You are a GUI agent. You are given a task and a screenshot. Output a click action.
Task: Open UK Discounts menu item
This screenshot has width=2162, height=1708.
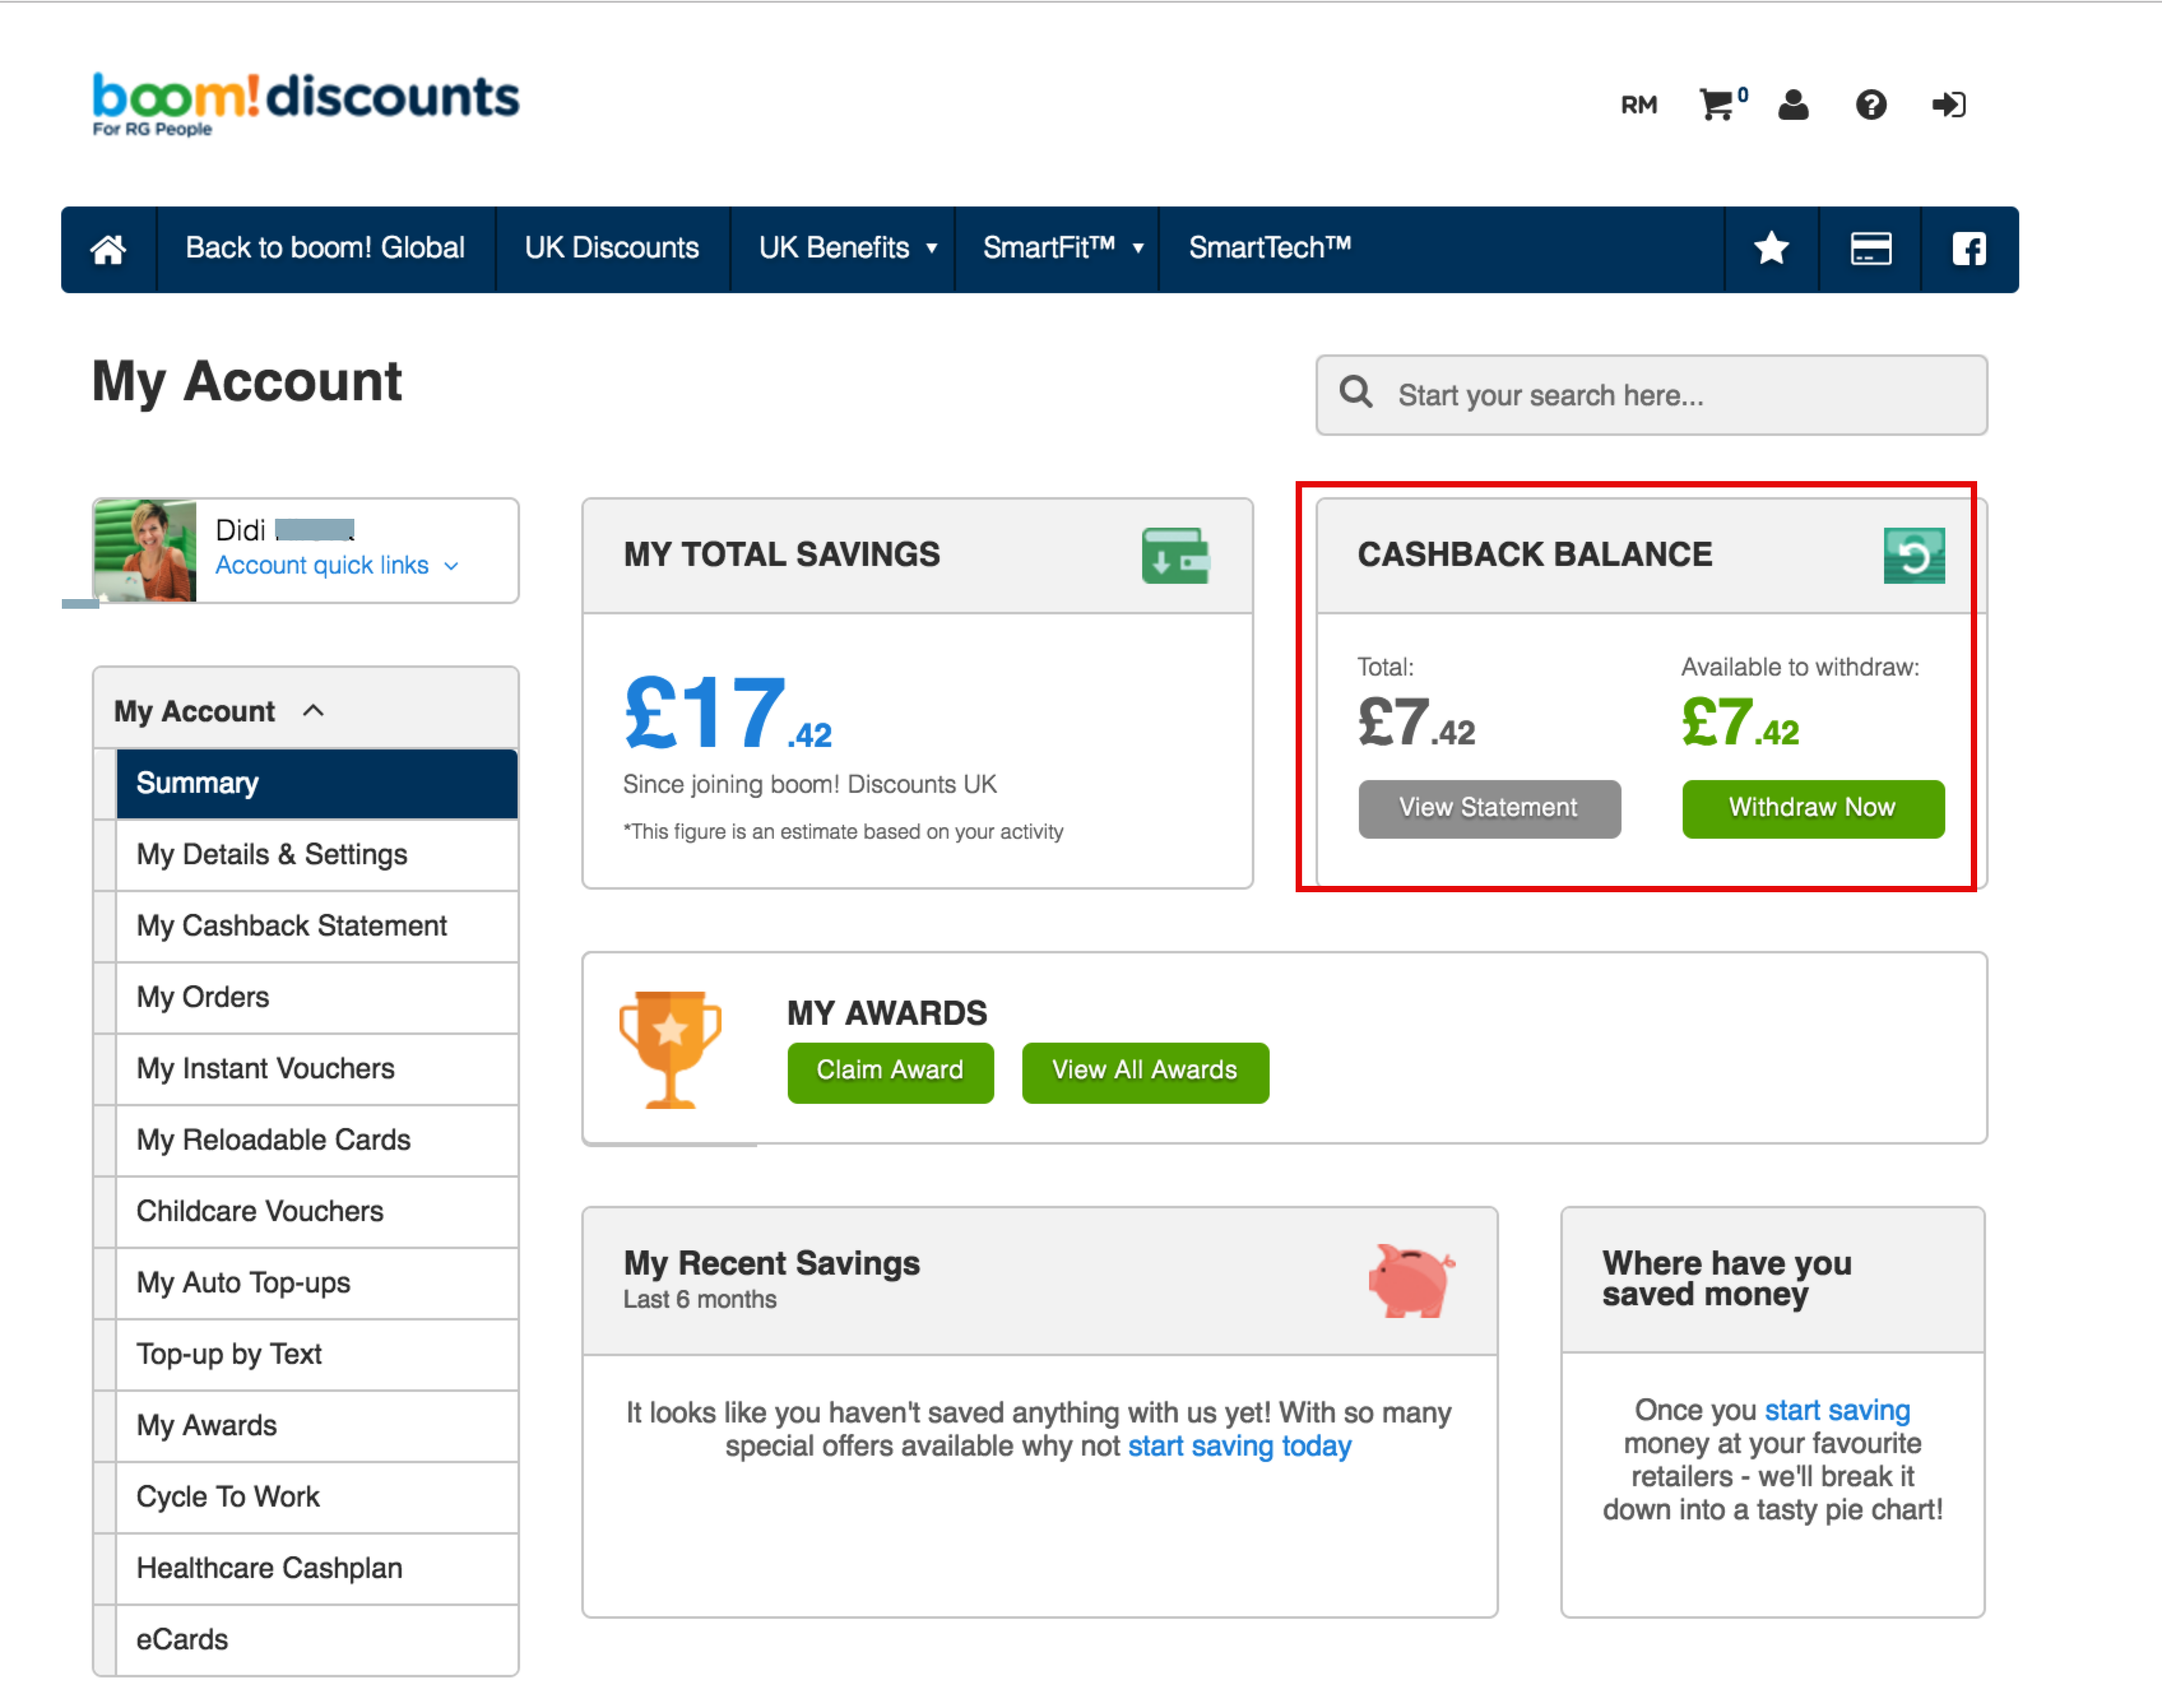point(612,248)
